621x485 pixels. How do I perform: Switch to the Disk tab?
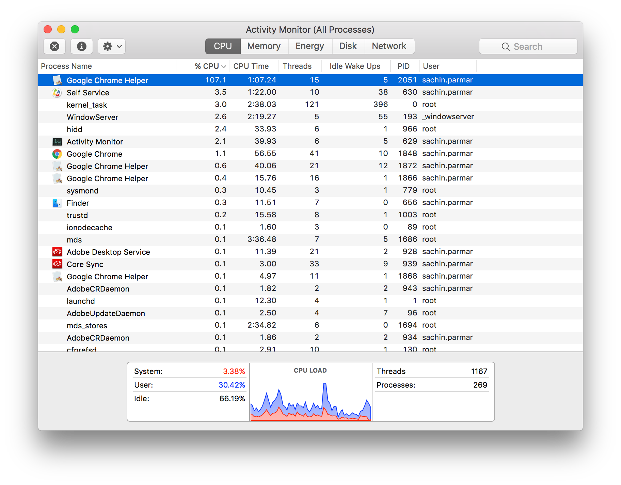coord(348,46)
